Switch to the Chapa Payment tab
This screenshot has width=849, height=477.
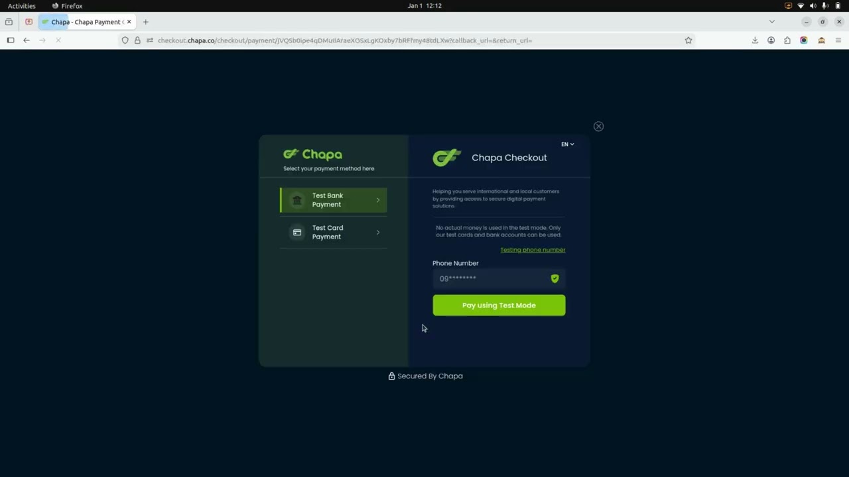pos(86,22)
